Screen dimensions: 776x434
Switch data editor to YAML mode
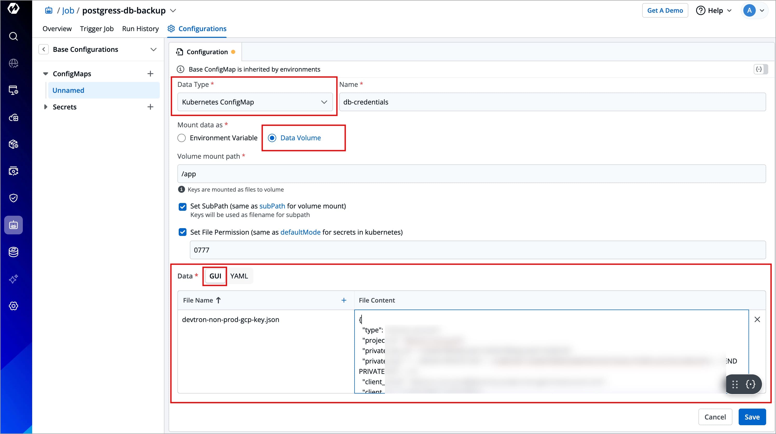[x=239, y=276]
